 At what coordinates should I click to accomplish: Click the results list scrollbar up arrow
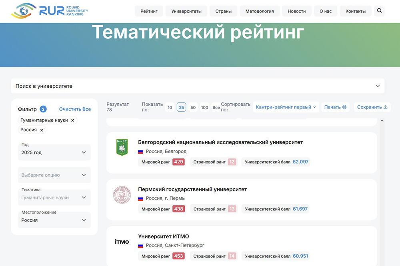pos(382,120)
